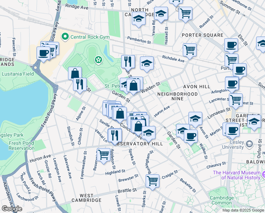Click the shopping cart marker near Lancaster Street

tap(236, 99)
